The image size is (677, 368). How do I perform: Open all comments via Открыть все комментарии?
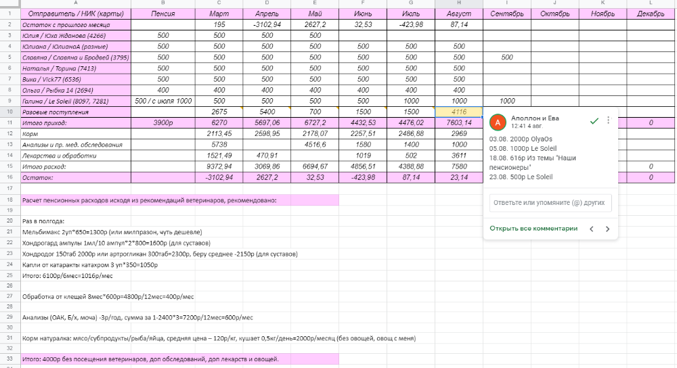533,229
